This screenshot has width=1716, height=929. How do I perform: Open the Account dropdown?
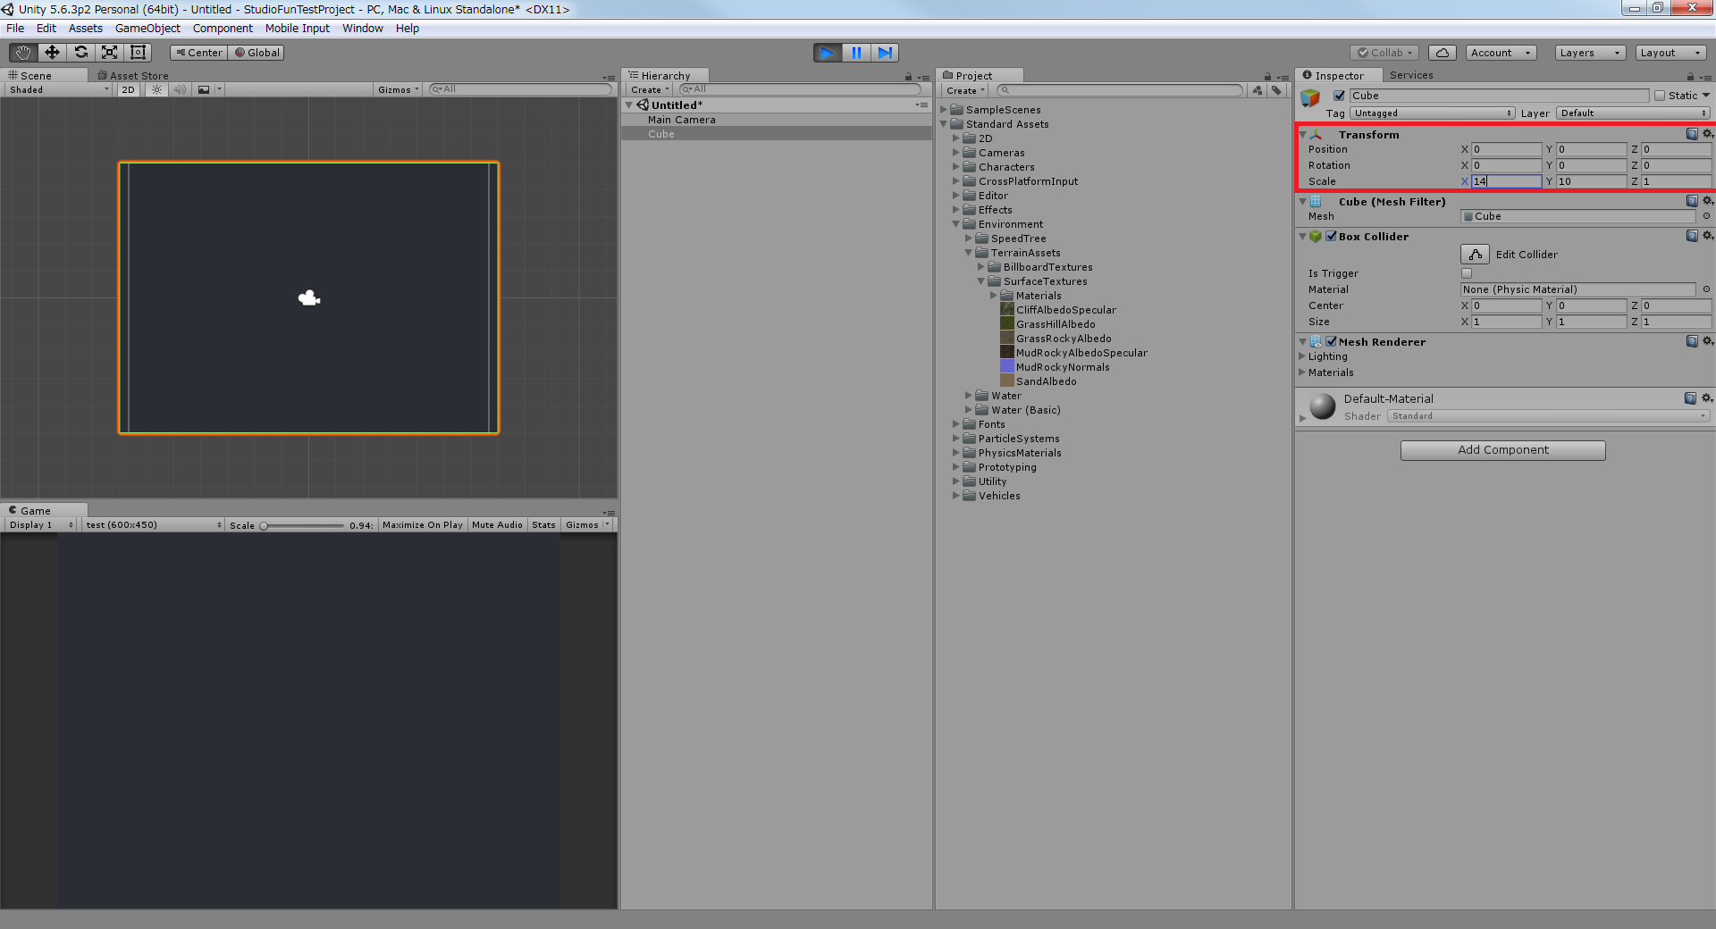click(1501, 53)
